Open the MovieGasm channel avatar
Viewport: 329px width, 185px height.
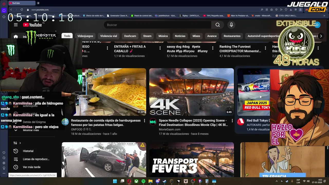click(153, 122)
